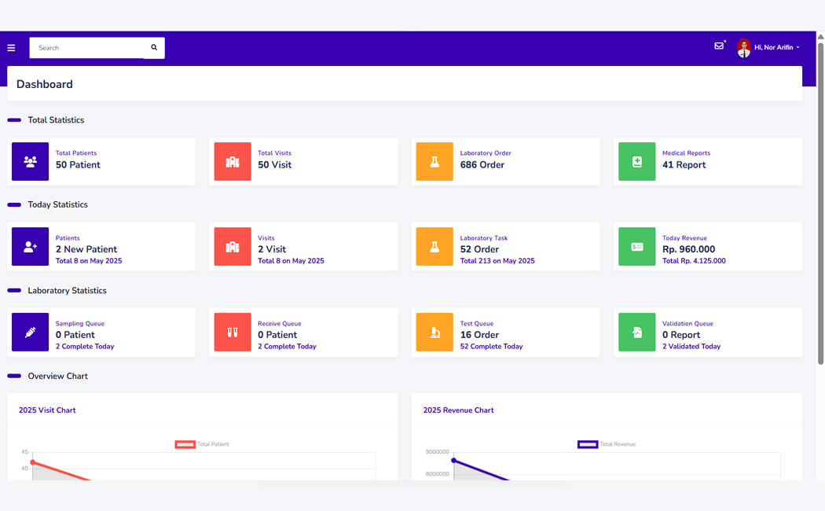The image size is (825, 511).
Task: Click the Receive Queue test tubes icon
Action: click(x=233, y=333)
